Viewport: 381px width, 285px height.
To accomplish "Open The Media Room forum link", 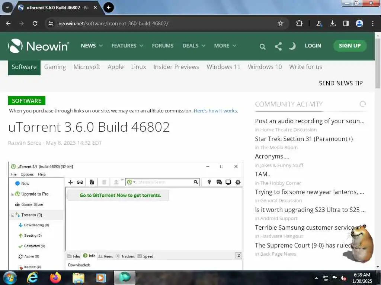I will [x=279, y=148].
